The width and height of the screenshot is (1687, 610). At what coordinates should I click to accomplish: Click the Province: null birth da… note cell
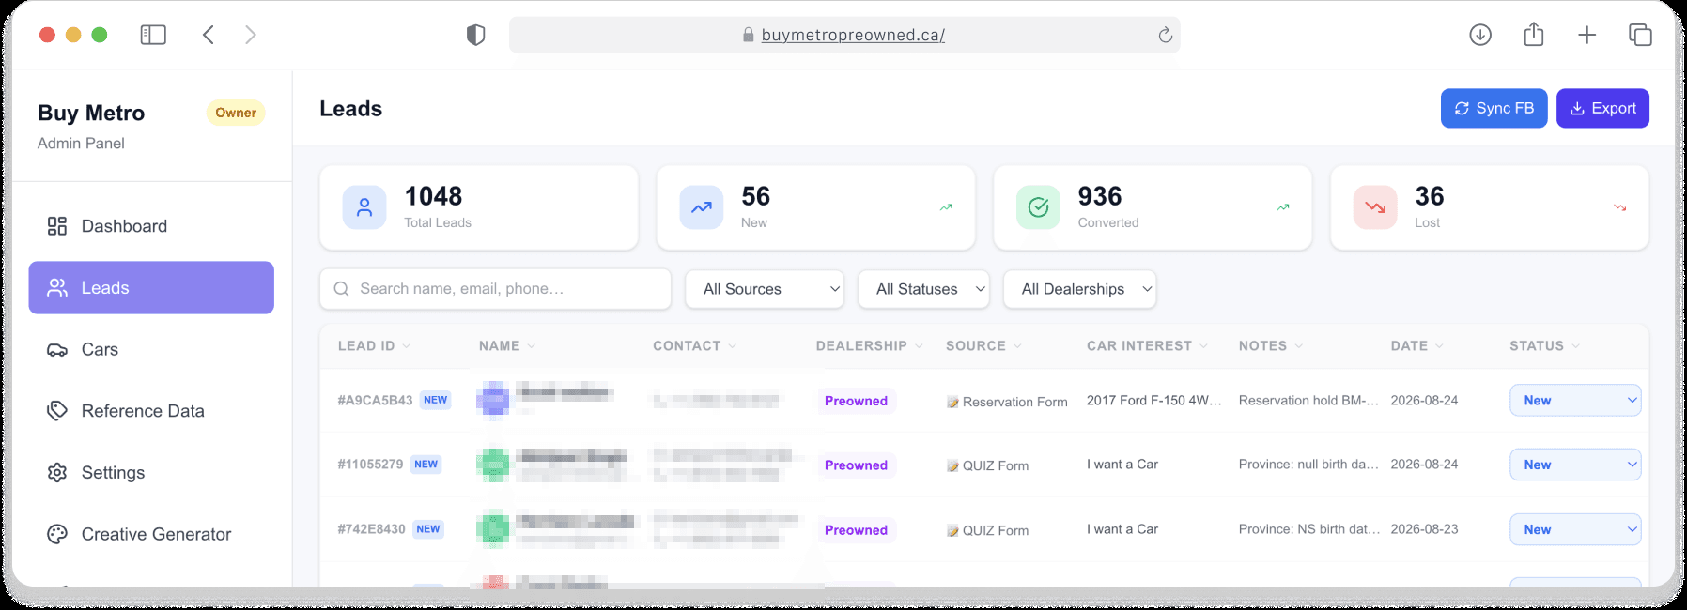(x=1308, y=464)
